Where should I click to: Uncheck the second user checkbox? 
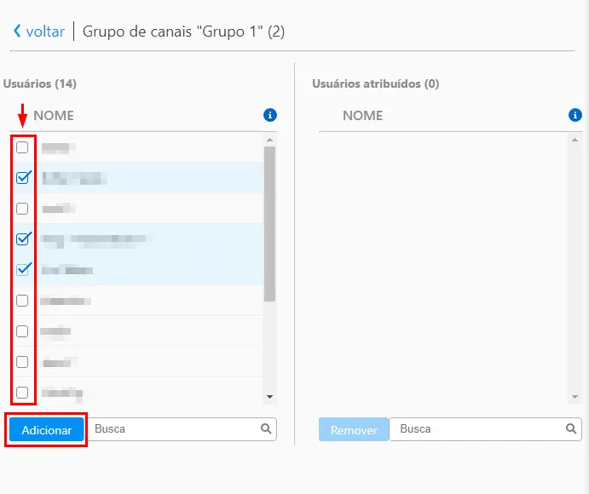22,177
